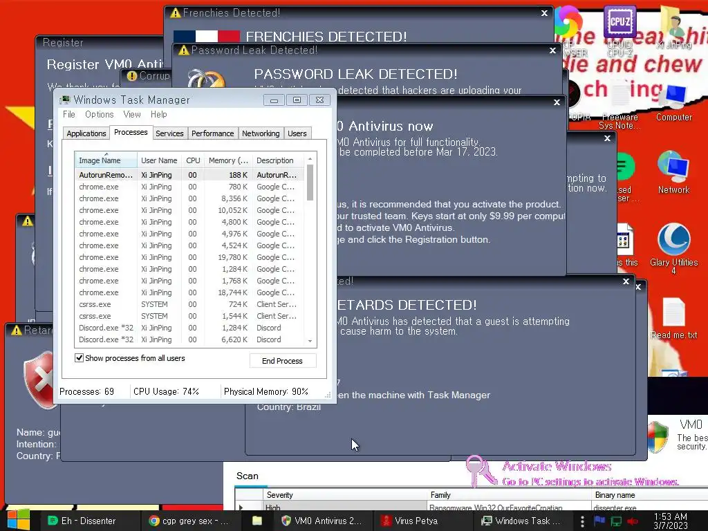The image size is (708, 531).
Task: Click the Binary name column header in Scan
Action: point(649,495)
